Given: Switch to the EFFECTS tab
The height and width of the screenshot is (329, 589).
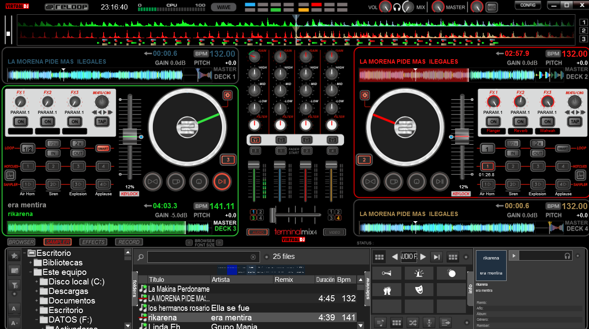Looking at the screenshot, I should pyautogui.click(x=93, y=242).
